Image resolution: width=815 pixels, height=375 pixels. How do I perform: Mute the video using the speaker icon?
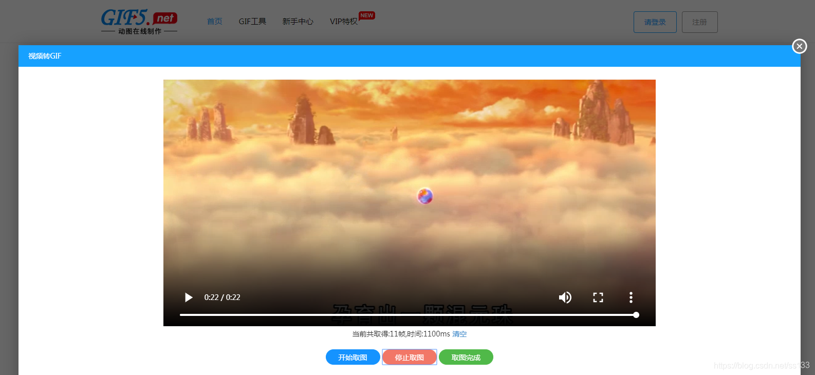tap(565, 297)
